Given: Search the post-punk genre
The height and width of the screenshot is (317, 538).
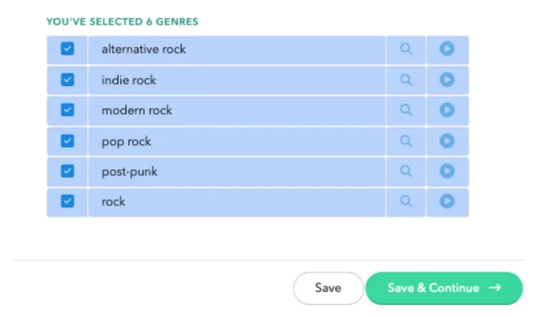Looking at the screenshot, I should [x=406, y=171].
